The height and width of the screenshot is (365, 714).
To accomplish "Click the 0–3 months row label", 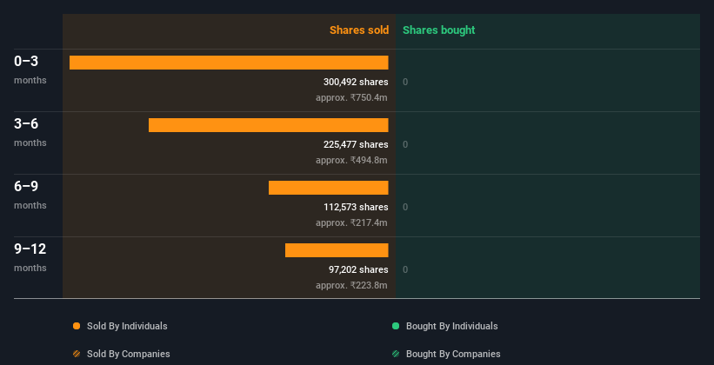I will point(30,70).
